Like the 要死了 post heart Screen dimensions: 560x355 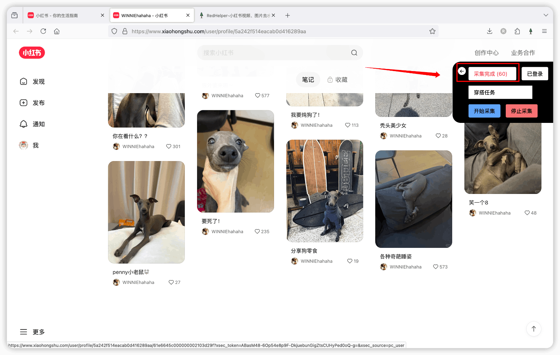[257, 231]
